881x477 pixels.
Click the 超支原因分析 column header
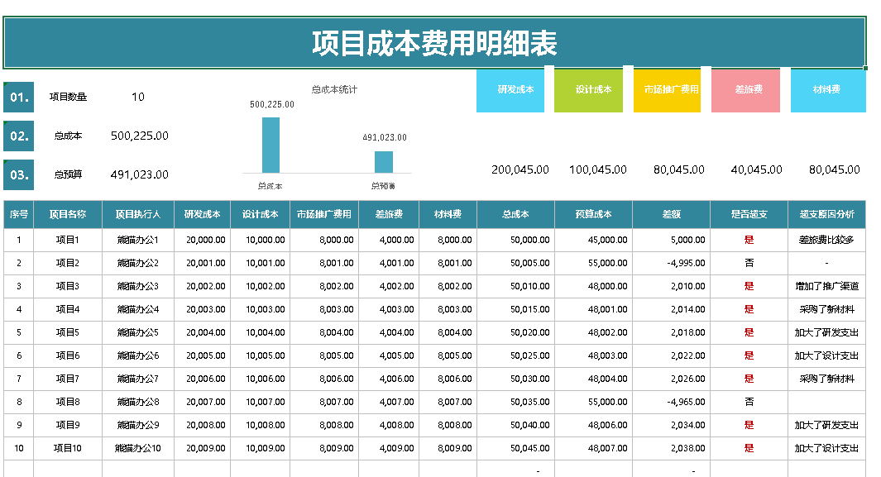pos(826,214)
